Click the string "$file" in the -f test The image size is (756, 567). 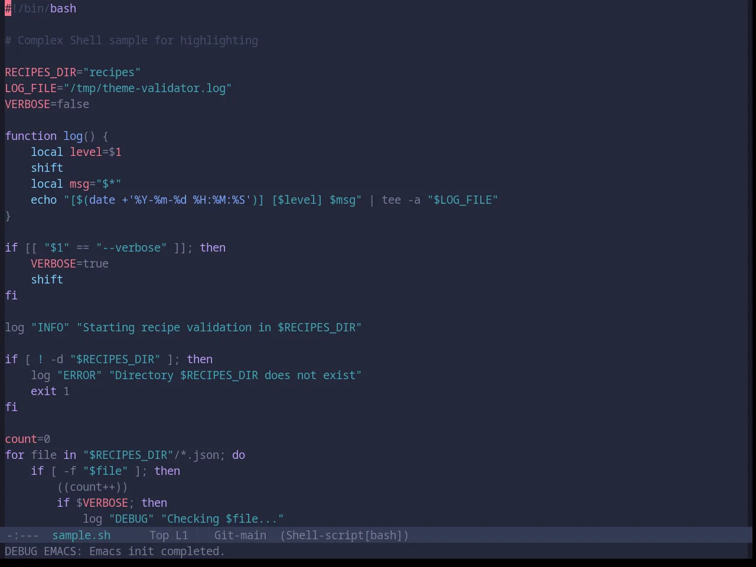(x=106, y=471)
